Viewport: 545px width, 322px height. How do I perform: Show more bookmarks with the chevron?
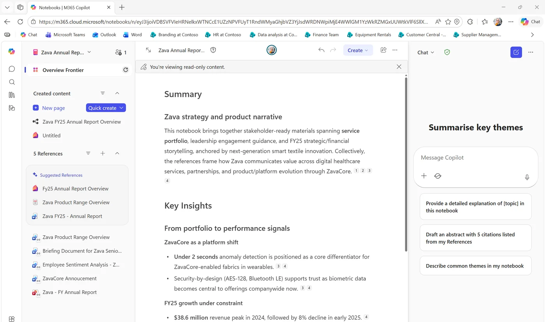pyautogui.click(x=532, y=35)
